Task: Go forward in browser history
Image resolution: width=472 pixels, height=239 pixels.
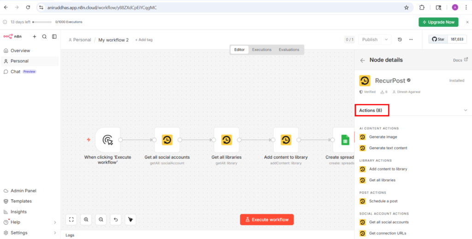Action: click(17, 7)
